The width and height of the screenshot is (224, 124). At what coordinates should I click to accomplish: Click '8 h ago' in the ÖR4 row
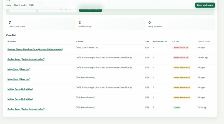(x=201, y=78)
